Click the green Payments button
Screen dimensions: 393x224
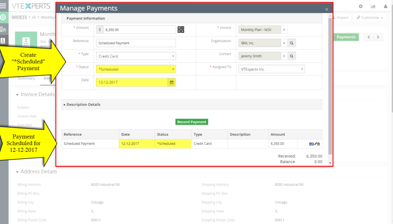[346, 37]
